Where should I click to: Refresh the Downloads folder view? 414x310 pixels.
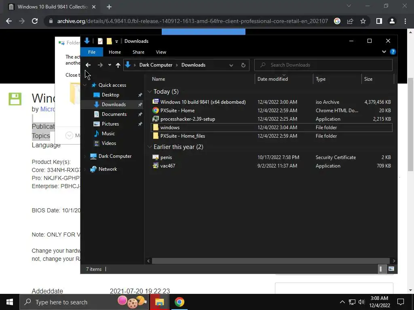(x=243, y=65)
